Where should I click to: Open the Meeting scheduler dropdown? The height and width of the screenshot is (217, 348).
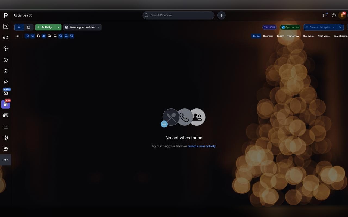pos(82,27)
